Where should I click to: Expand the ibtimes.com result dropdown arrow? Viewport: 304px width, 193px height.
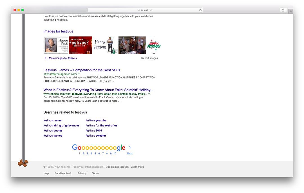tap(149, 94)
